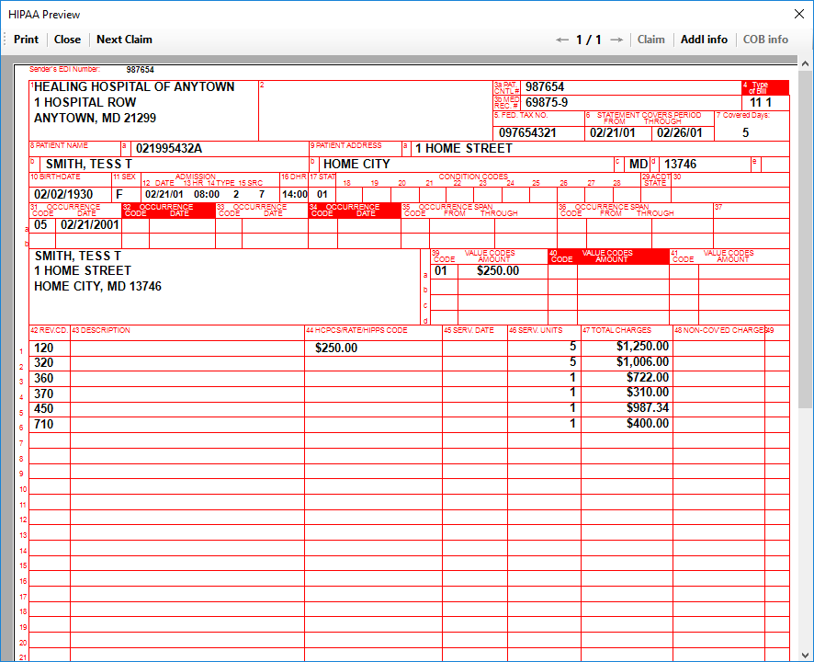Click revenue code 450
The height and width of the screenshot is (662, 814).
pyautogui.click(x=43, y=408)
